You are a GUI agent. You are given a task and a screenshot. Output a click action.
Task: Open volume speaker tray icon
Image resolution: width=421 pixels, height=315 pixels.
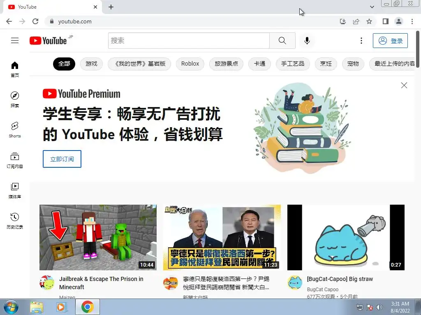click(x=379, y=307)
